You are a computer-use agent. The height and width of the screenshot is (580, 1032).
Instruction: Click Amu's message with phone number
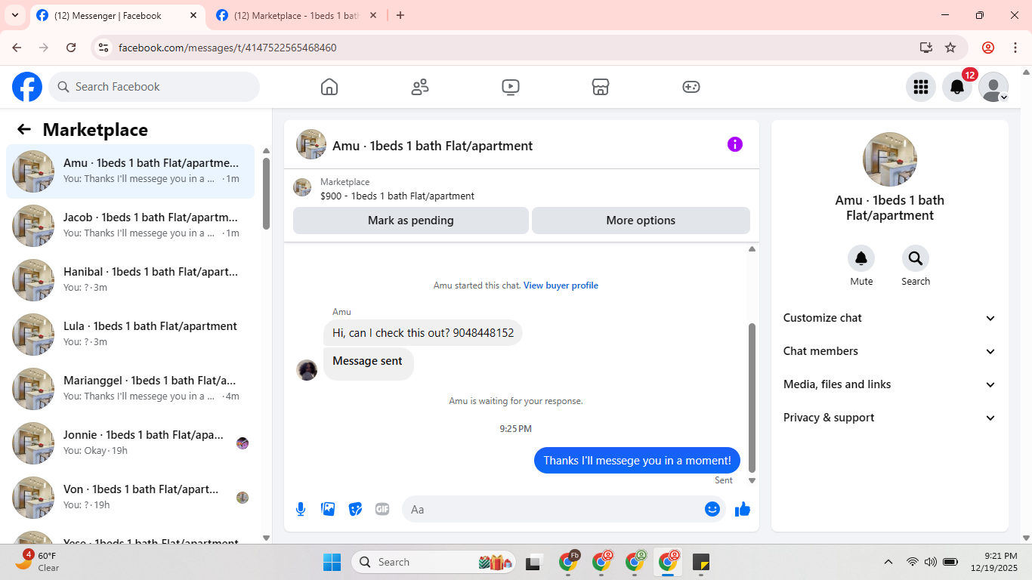pos(423,333)
